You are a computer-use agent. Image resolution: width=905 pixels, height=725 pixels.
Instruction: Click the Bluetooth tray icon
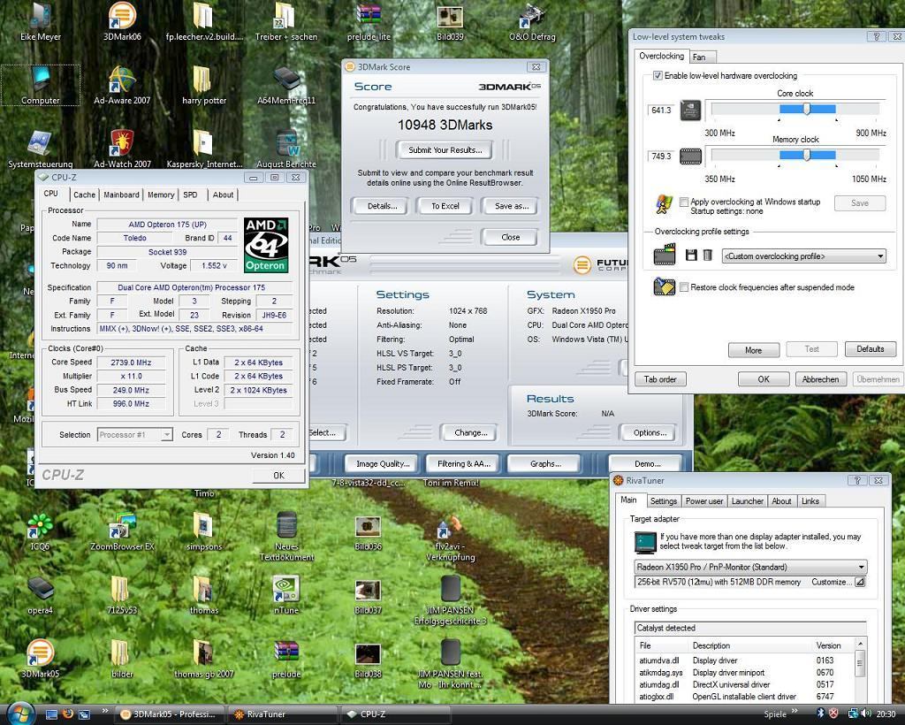pos(821,714)
